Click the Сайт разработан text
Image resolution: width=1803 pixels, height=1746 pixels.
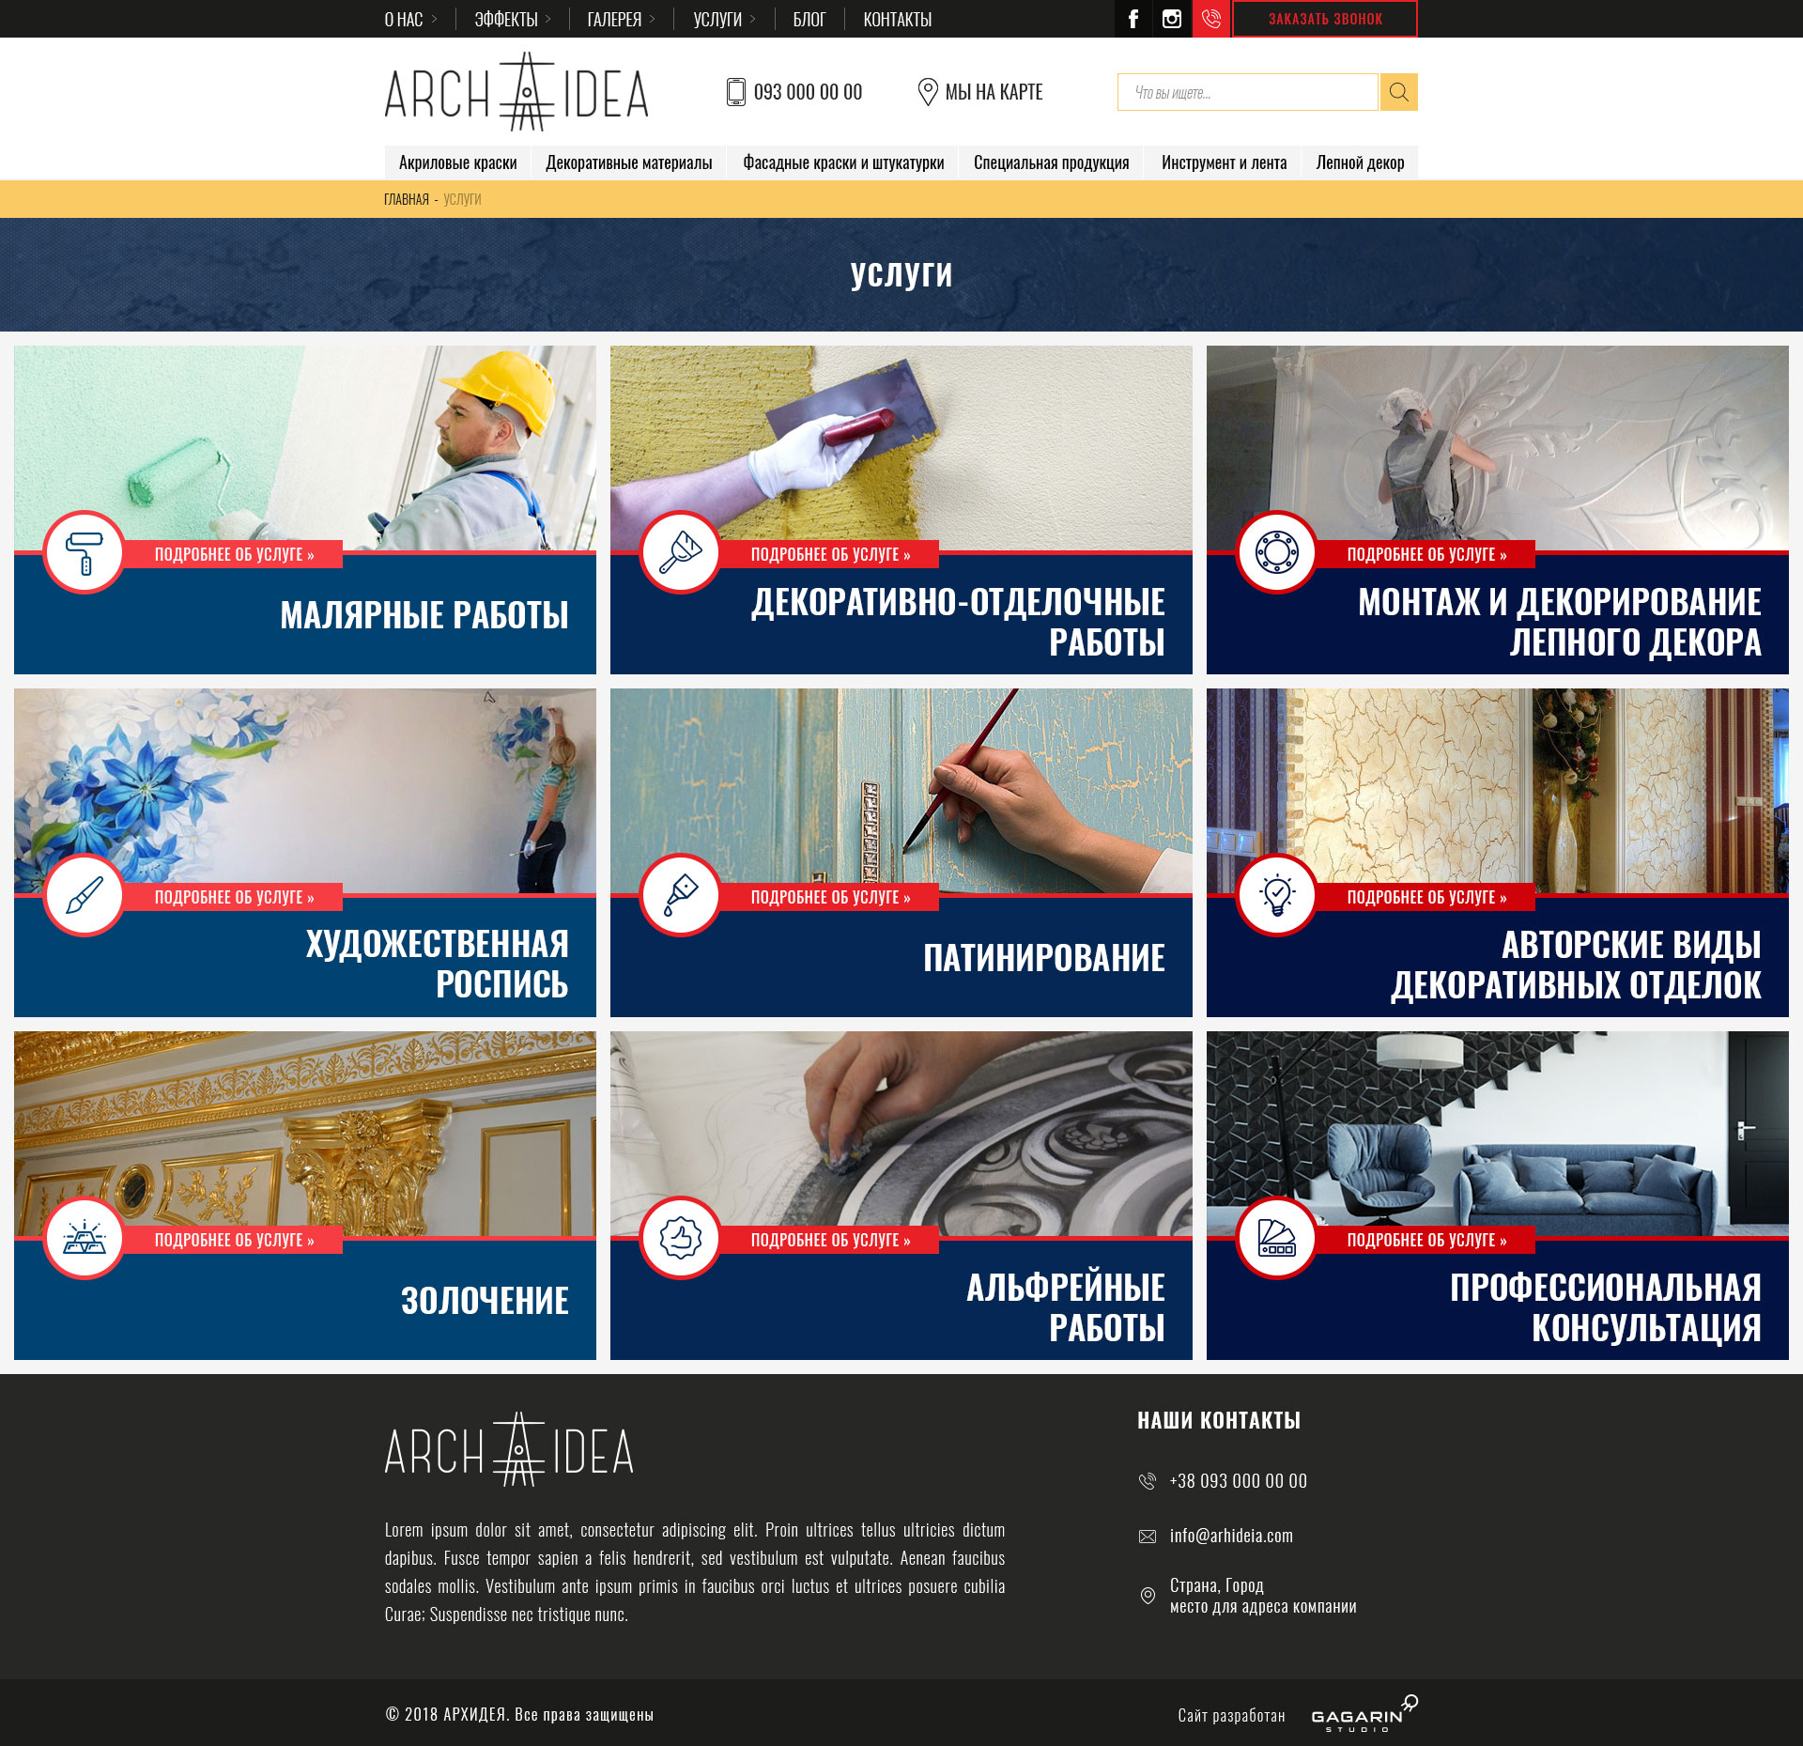coord(1231,1715)
